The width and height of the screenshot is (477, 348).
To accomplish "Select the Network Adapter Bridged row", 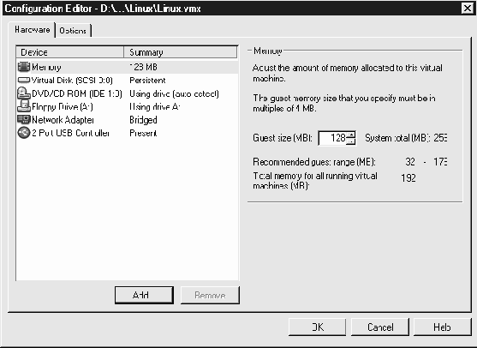I will pyautogui.click(x=127, y=120).
